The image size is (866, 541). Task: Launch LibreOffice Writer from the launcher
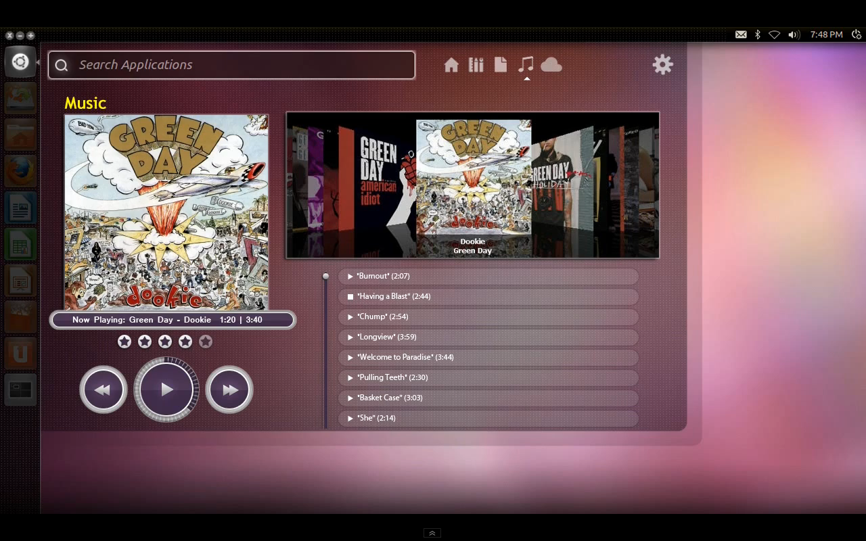click(20, 208)
